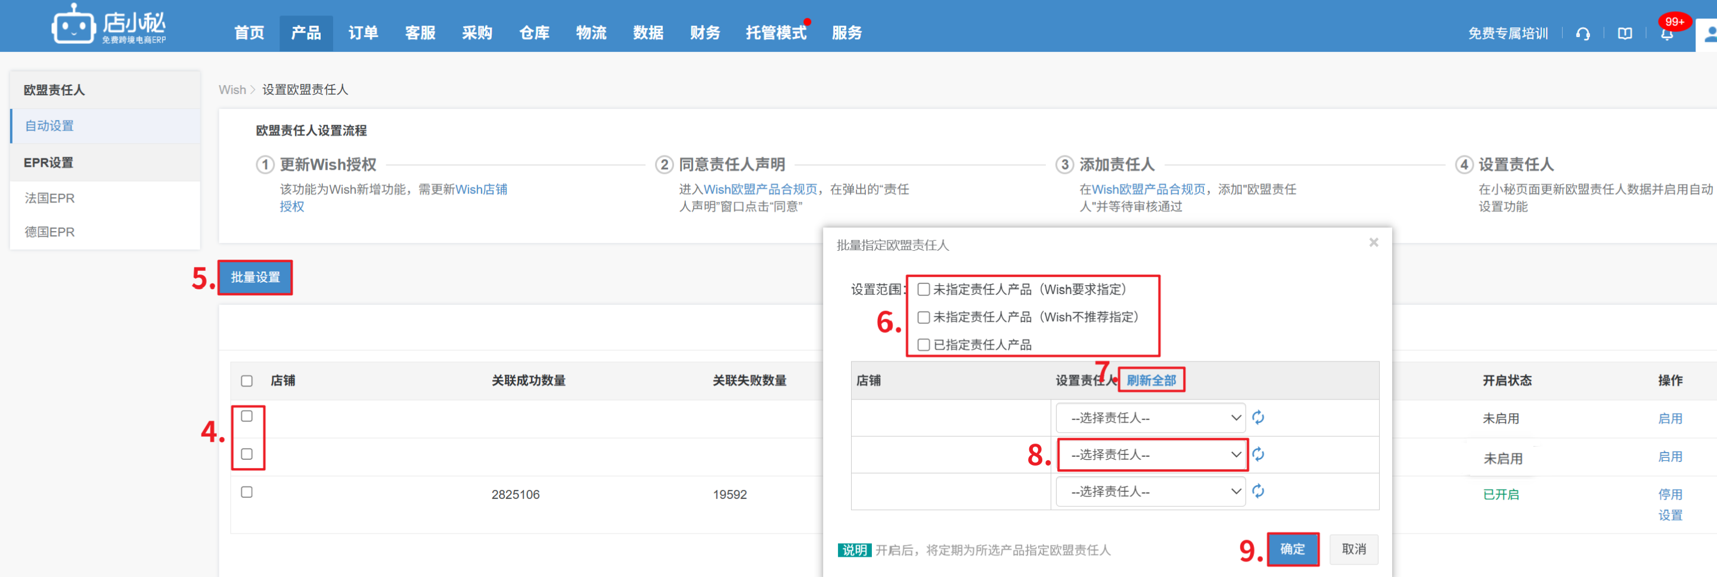Click the 批量设置 button

point(255,277)
